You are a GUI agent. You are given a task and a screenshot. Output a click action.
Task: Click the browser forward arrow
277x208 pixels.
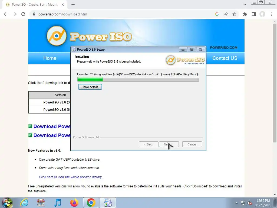pyautogui.click(x=15, y=14)
